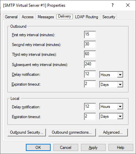This screenshot has width=136, height=154.
Task: Open Local expiration timeout Days dropdown
Action: point(111,116)
